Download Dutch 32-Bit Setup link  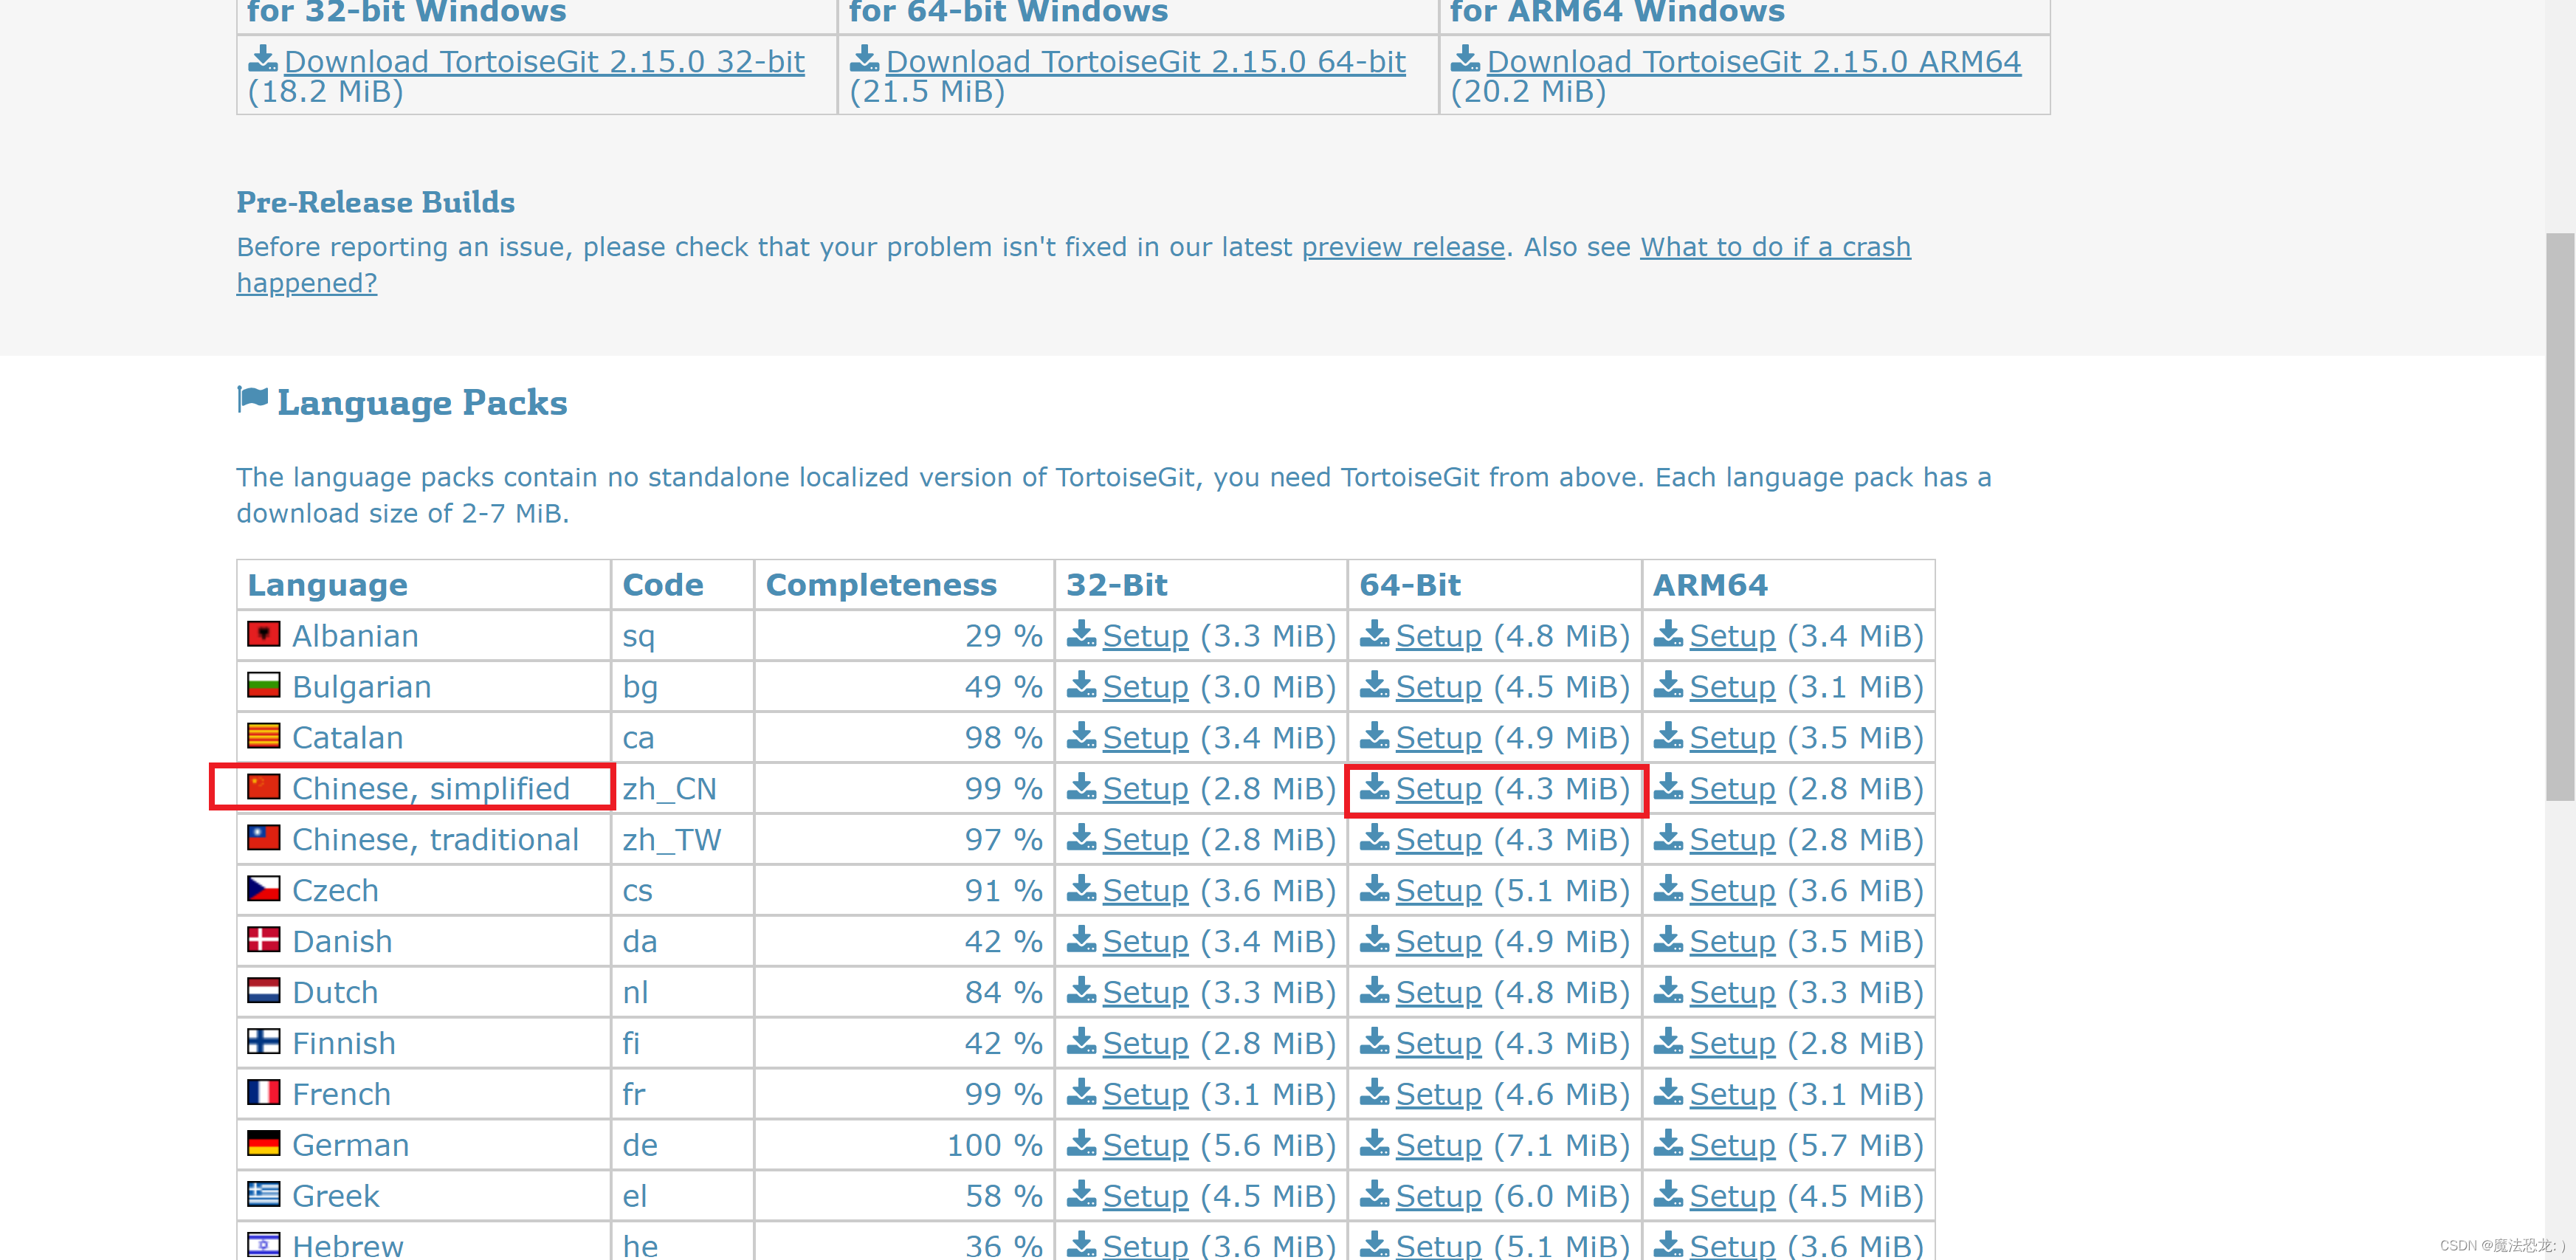click(x=1145, y=993)
